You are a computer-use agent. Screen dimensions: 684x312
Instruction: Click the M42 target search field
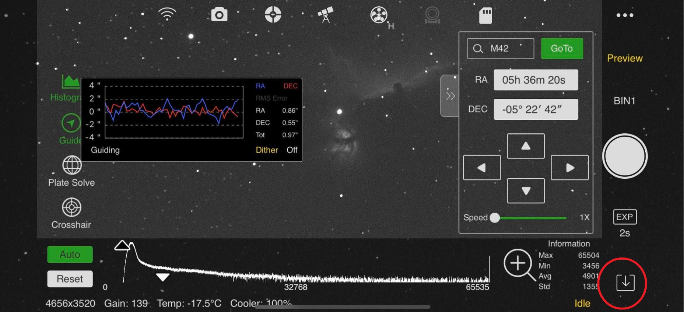click(x=501, y=49)
